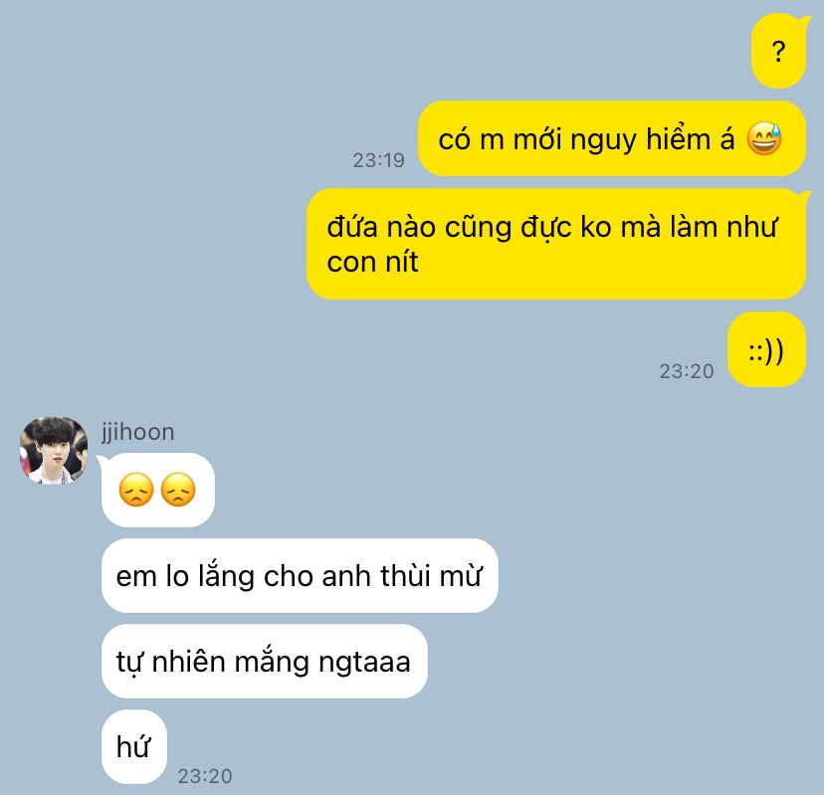Screen dimensions: 824x795
Task: Select the question mark message bubble
Action: pyautogui.click(x=779, y=51)
